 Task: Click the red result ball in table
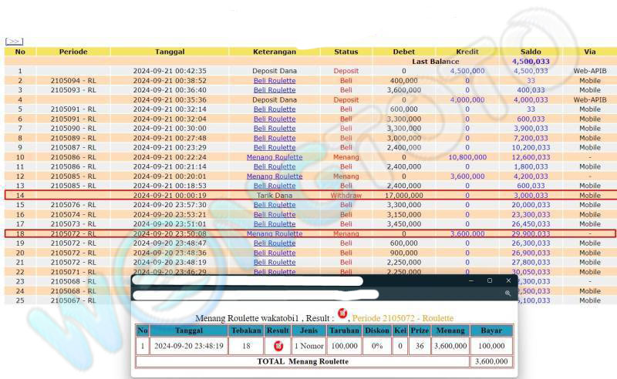[x=278, y=346]
